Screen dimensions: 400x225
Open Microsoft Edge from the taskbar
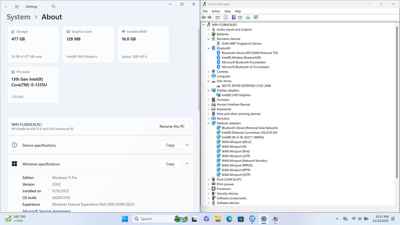pos(229,219)
